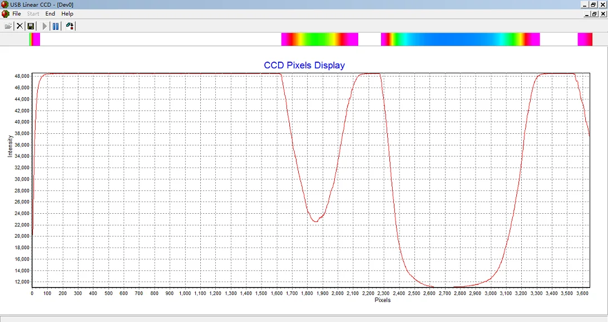
Task: Click the open folder toolbar icon
Action: (x=8, y=26)
